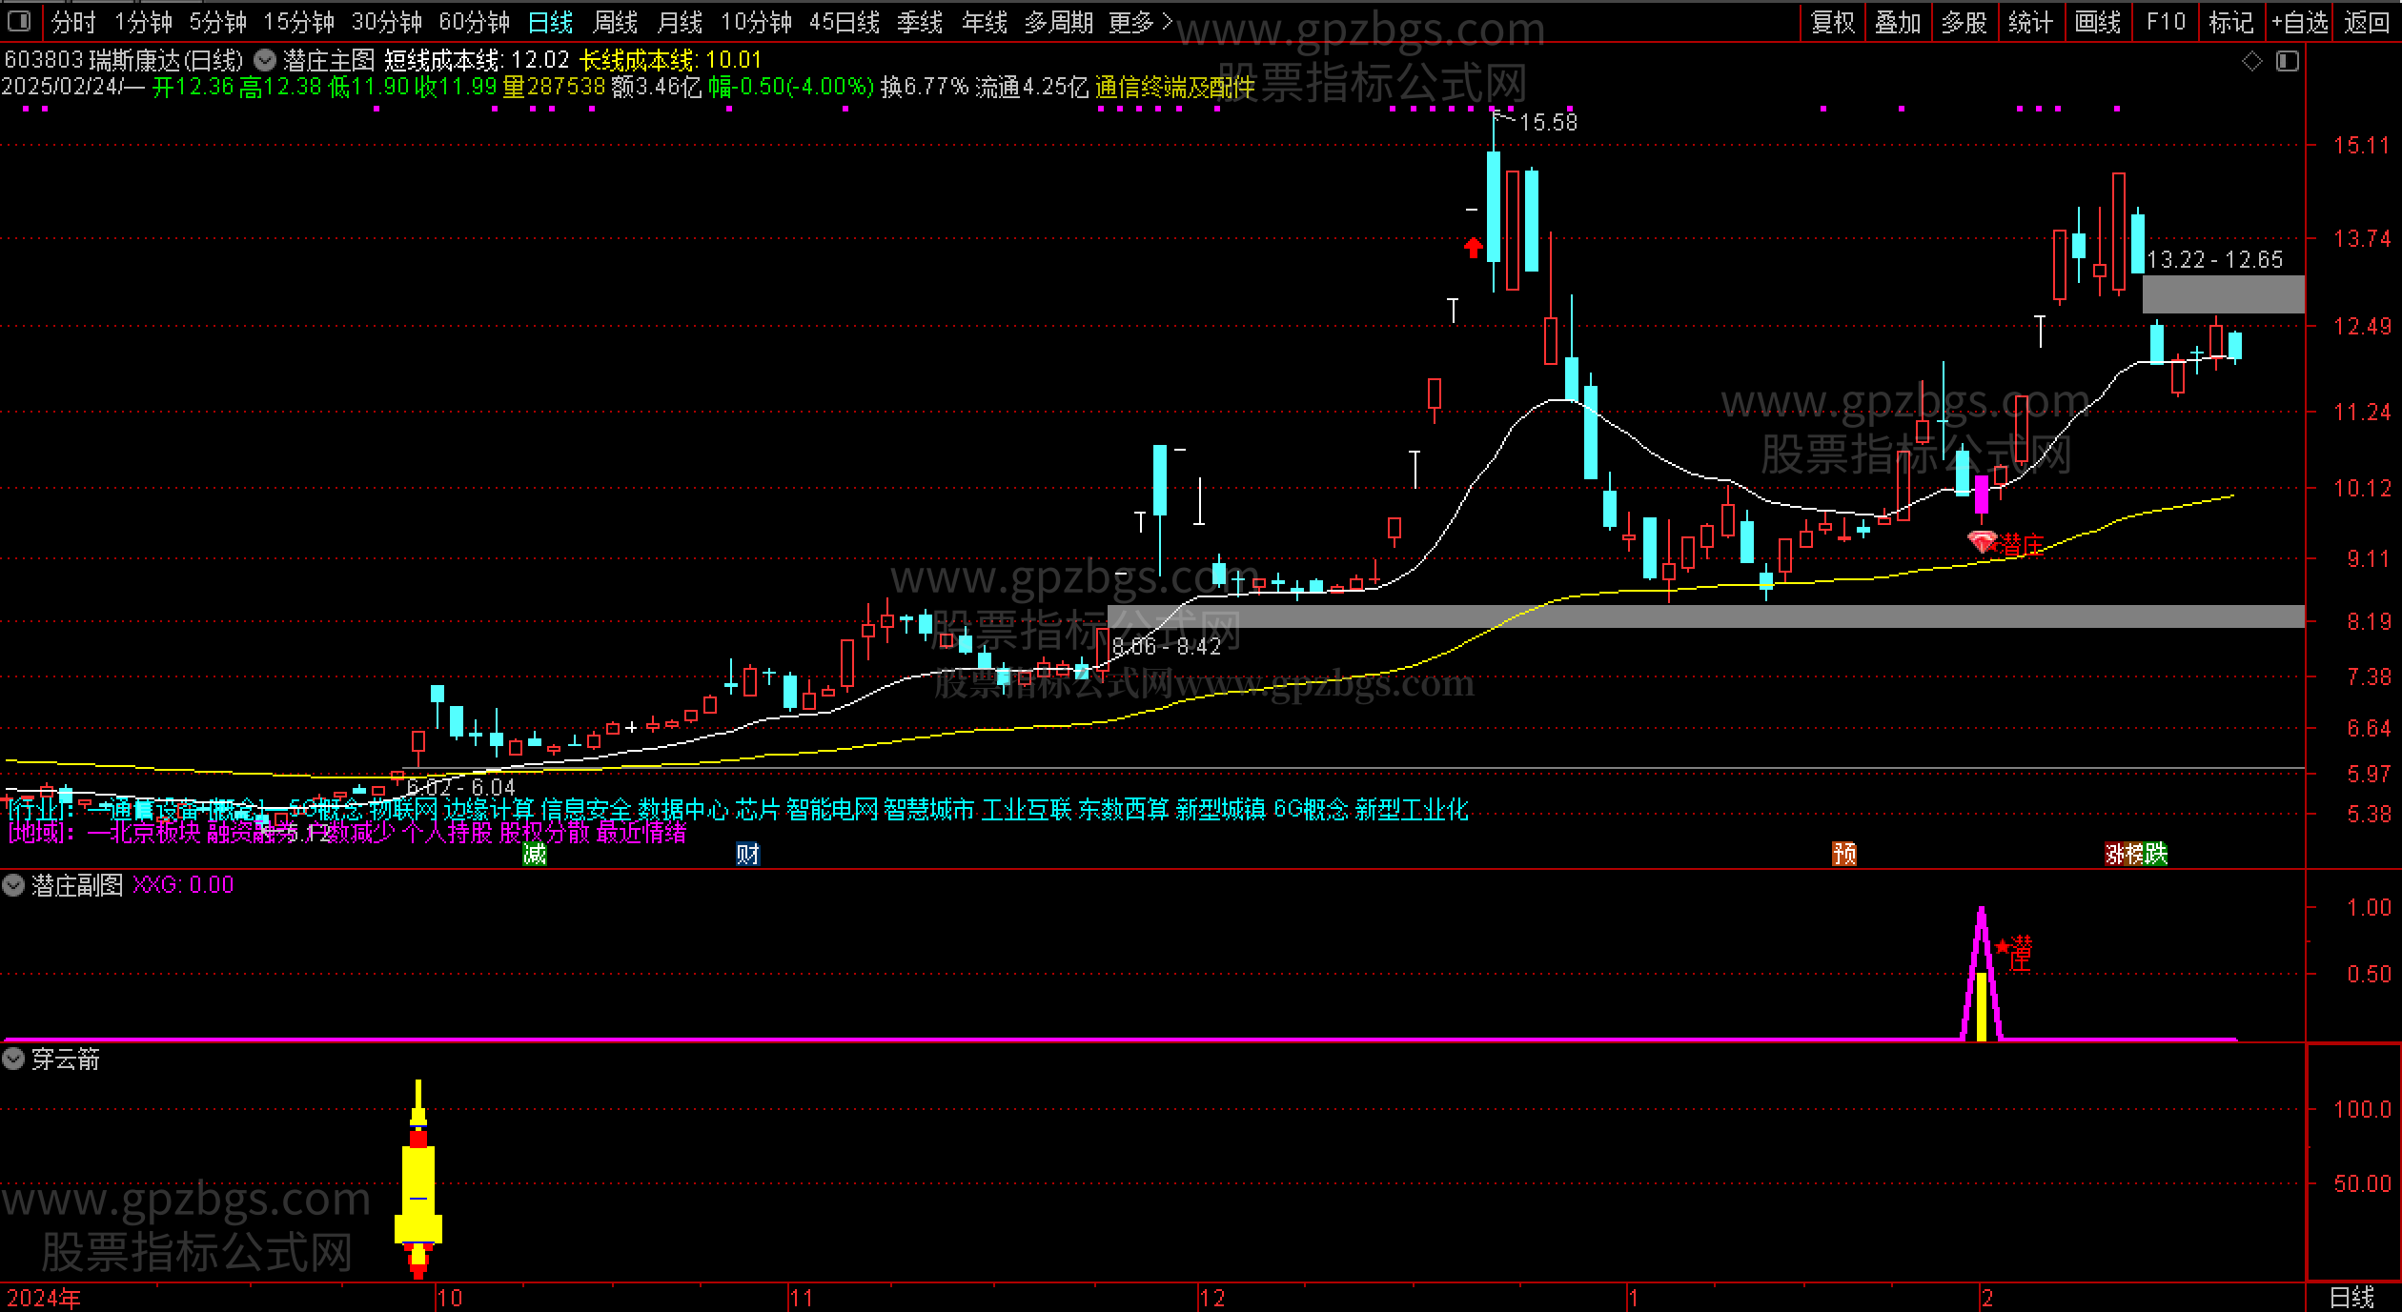Click the +自选 add to watchlist button
2402x1312 pixels.
pos(2299,21)
